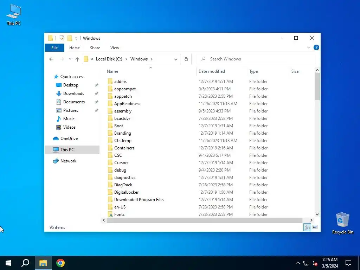Open Music in the navigation pane
The height and width of the screenshot is (270, 360).
[x=69, y=119]
